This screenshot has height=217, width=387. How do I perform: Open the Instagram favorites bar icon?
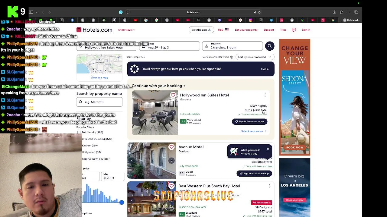coord(251,20)
